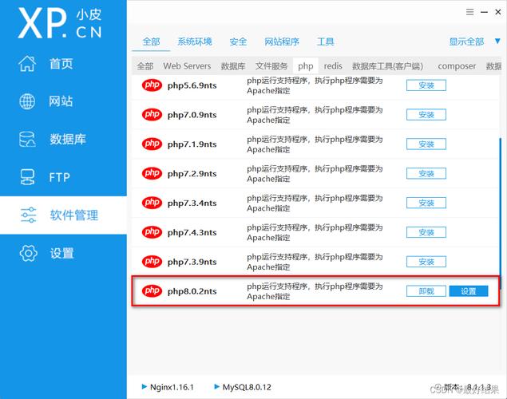Select the composer sub-tab
The width and height of the screenshot is (507, 399).
[x=457, y=66]
